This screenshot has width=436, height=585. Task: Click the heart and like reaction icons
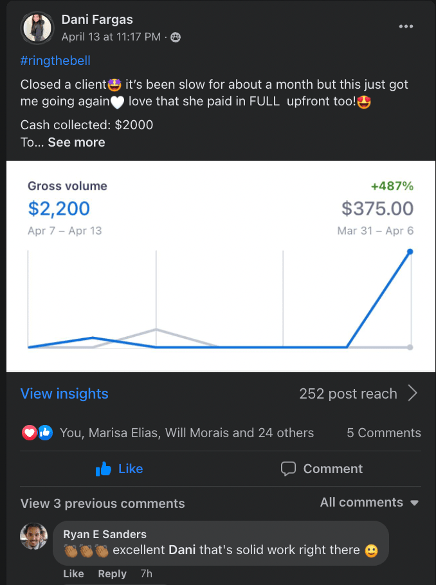click(x=37, y=433)
